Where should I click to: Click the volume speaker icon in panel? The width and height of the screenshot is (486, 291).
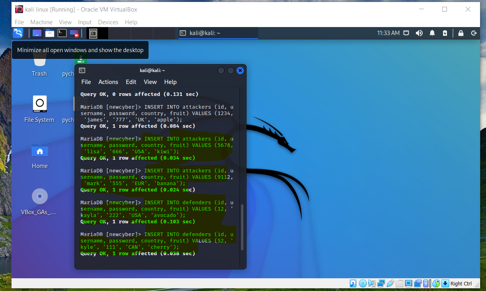coord(419,33)
